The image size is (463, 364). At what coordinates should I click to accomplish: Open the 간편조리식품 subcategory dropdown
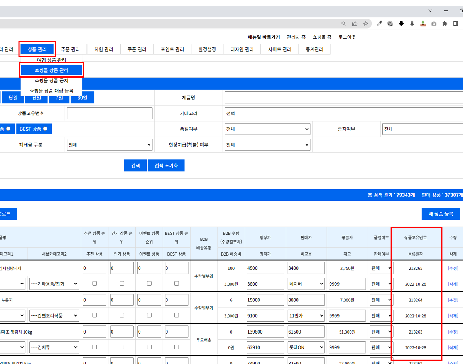pyautogui.click(x=54, y=315)
